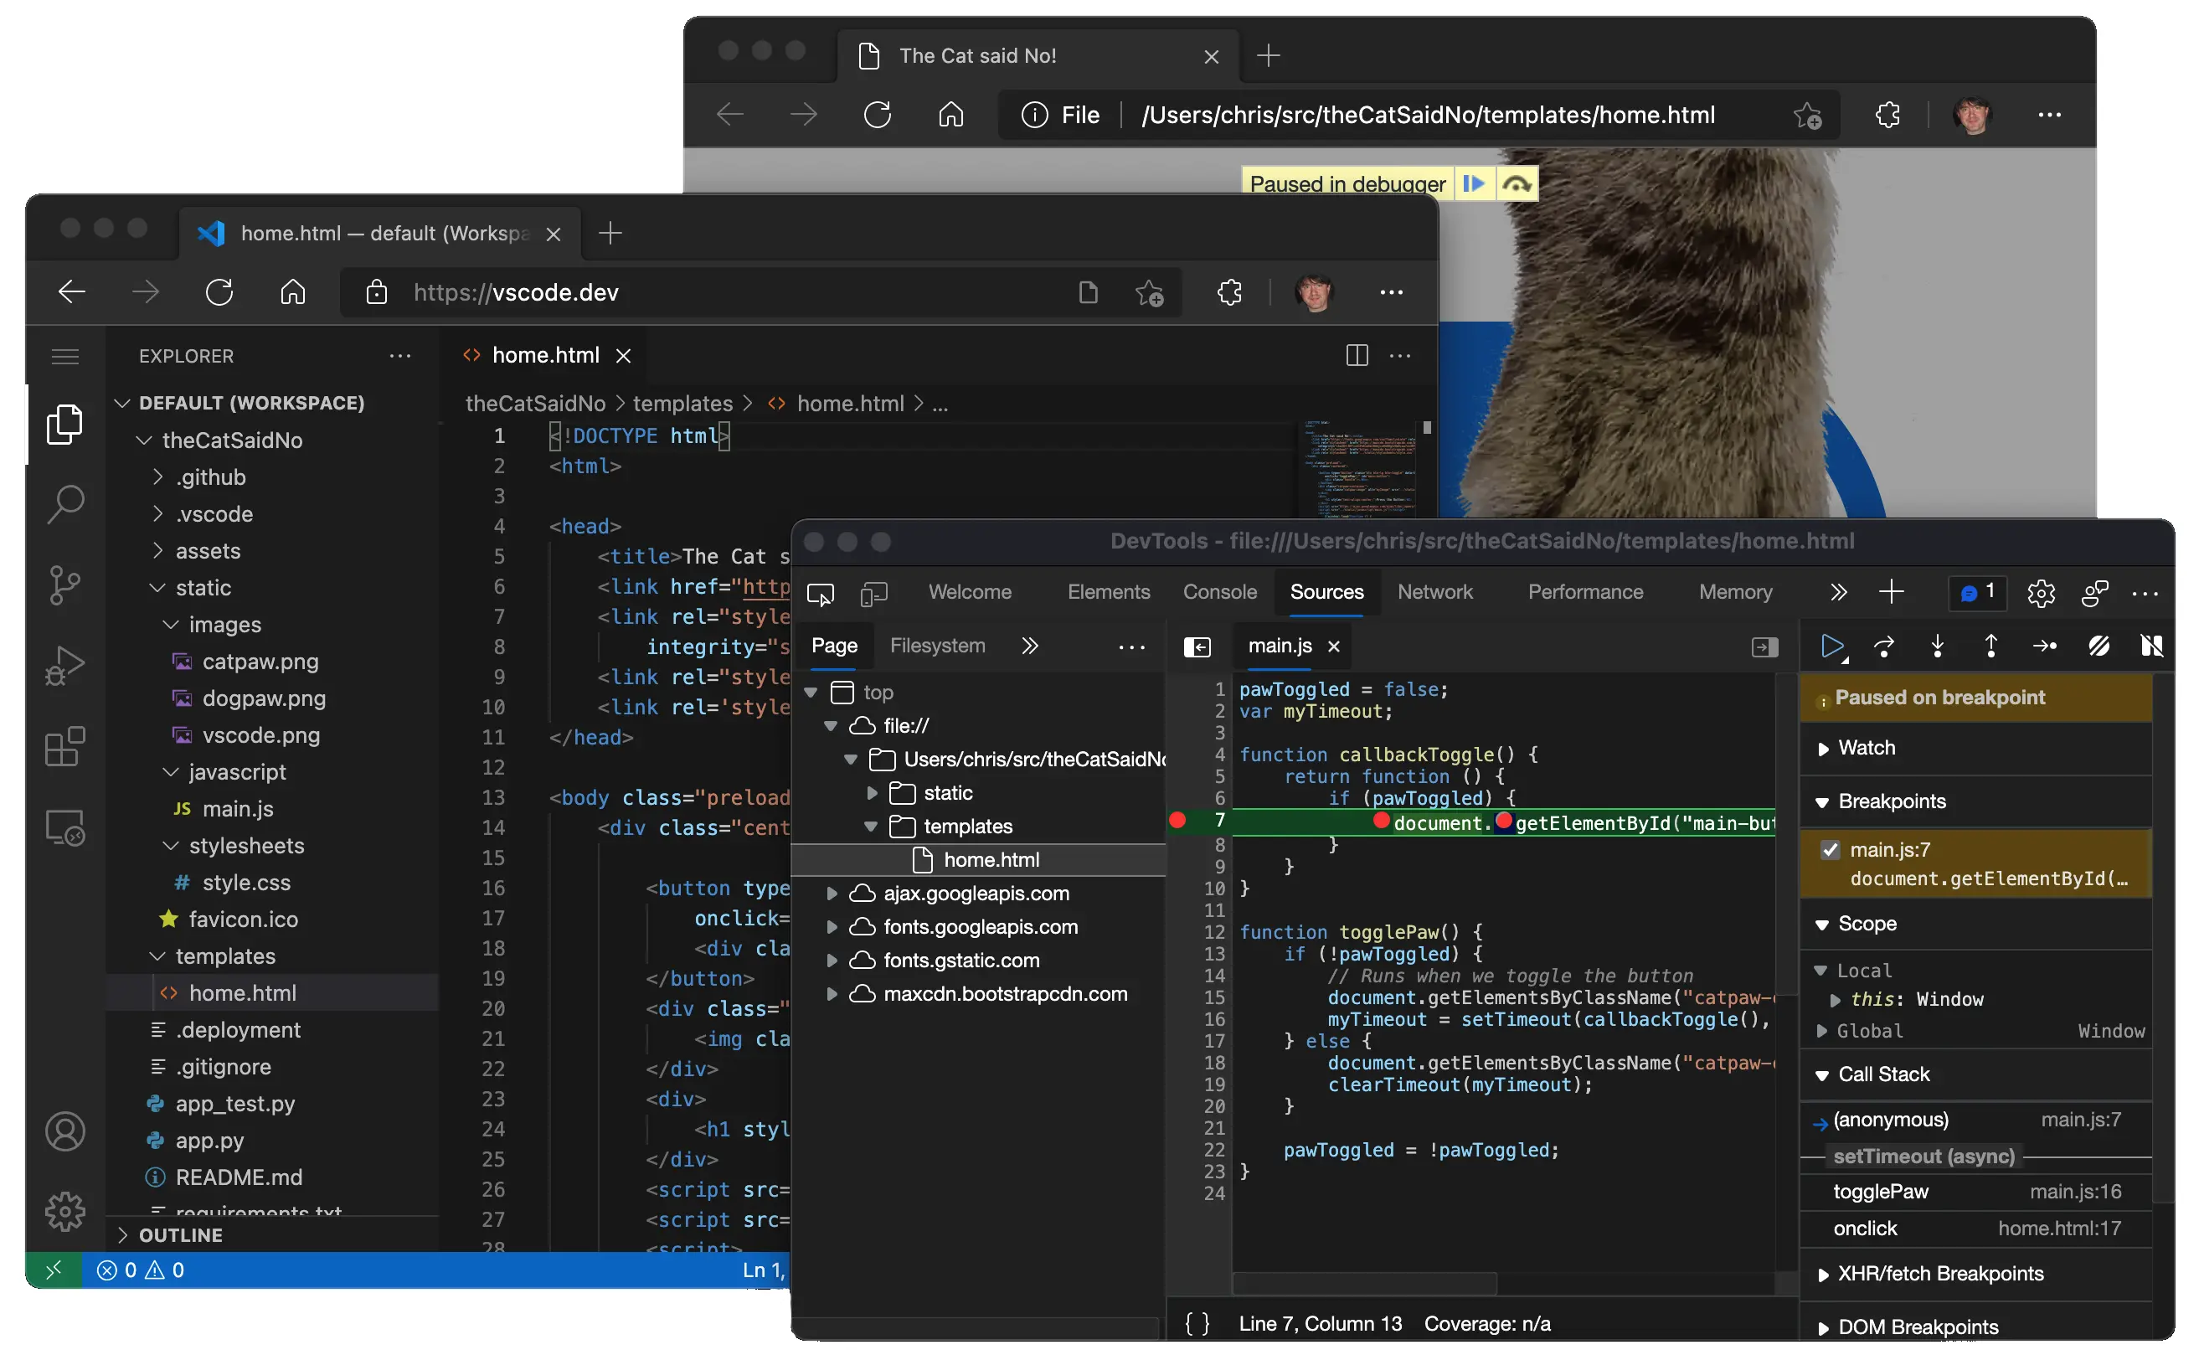Click the Filesystem tab in DevTools sources
The width and height of the screenshot is (2199, 1360).
[x=936, y=644]
